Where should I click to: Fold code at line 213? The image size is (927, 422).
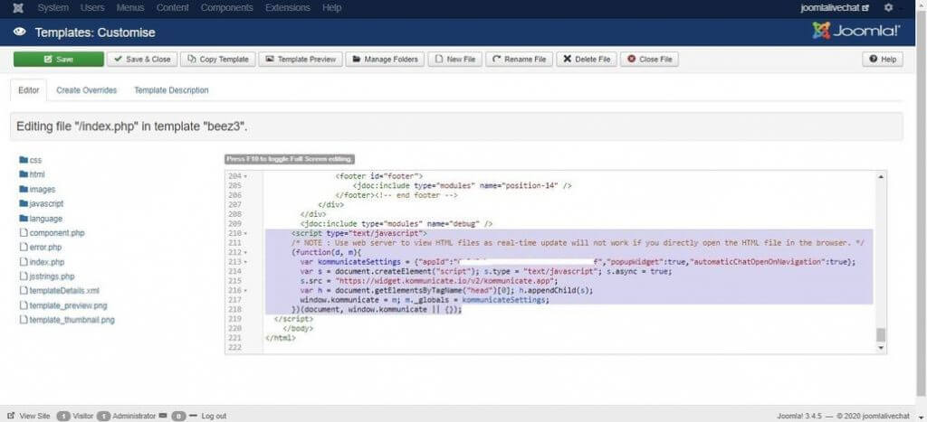(x=245, y=262)
